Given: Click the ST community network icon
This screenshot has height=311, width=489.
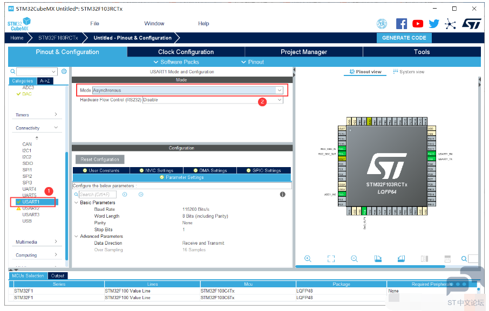Looking at the screenshot, I should pos(450,24).
